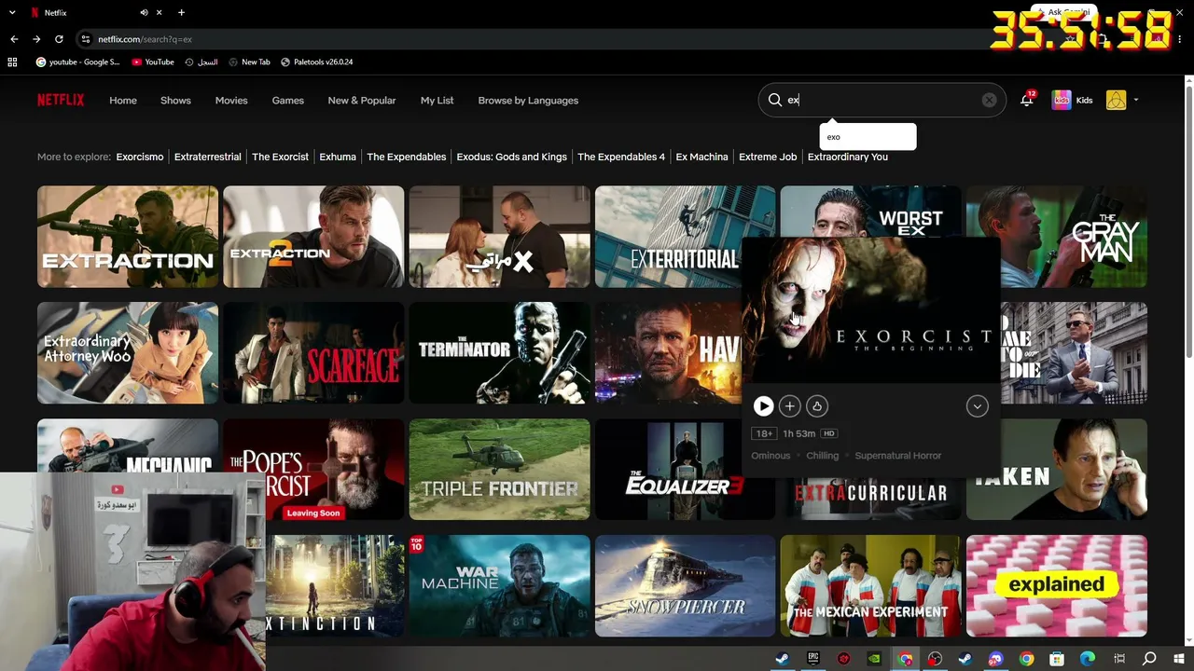Open the Shows section
Screen dimensions: 1194x671
175,101
